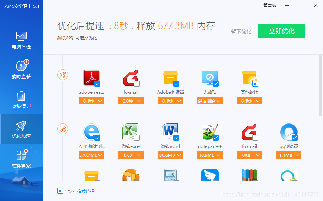Open the 18.9MB dropdown for notepad++
The height and width of the screenshot is (201, 323).
pos(210,155)
